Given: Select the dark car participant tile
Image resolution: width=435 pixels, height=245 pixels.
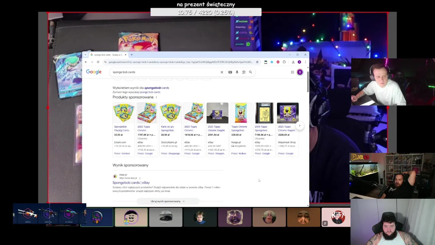Looking at the screenshot, I should (x=166, y=217).
